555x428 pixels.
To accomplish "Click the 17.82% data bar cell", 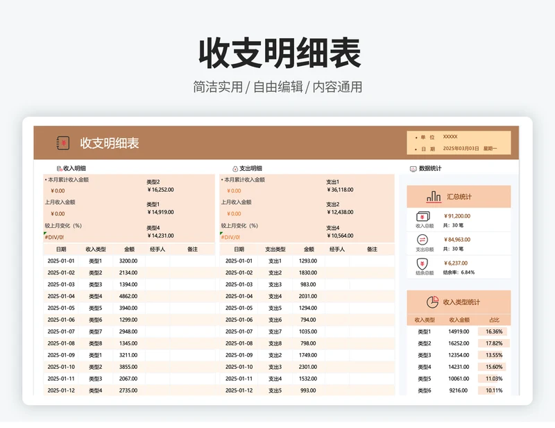I will coord(494,343).
